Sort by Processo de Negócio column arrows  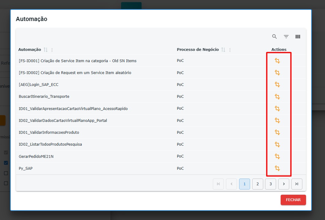(223, 50)
